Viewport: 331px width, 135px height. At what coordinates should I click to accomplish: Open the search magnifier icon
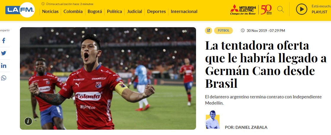(x=280, y=9)
